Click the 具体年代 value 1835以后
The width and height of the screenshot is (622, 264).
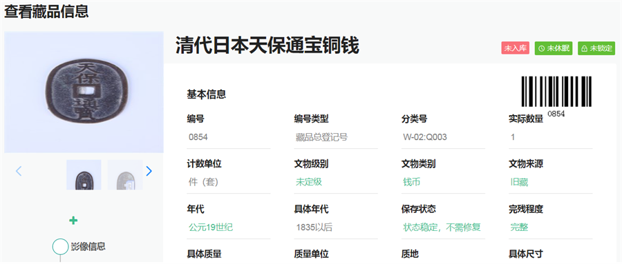(x=314, y=227)
